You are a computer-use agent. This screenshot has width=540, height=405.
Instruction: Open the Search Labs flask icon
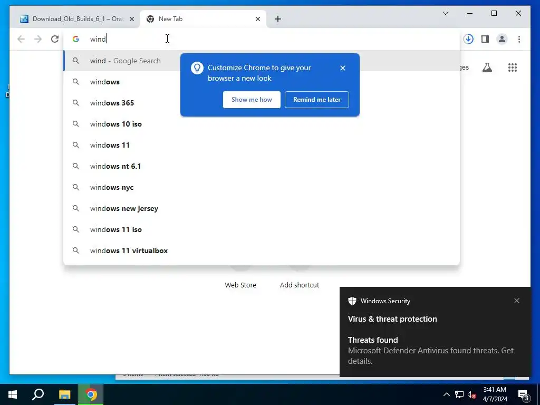point(487,67)
